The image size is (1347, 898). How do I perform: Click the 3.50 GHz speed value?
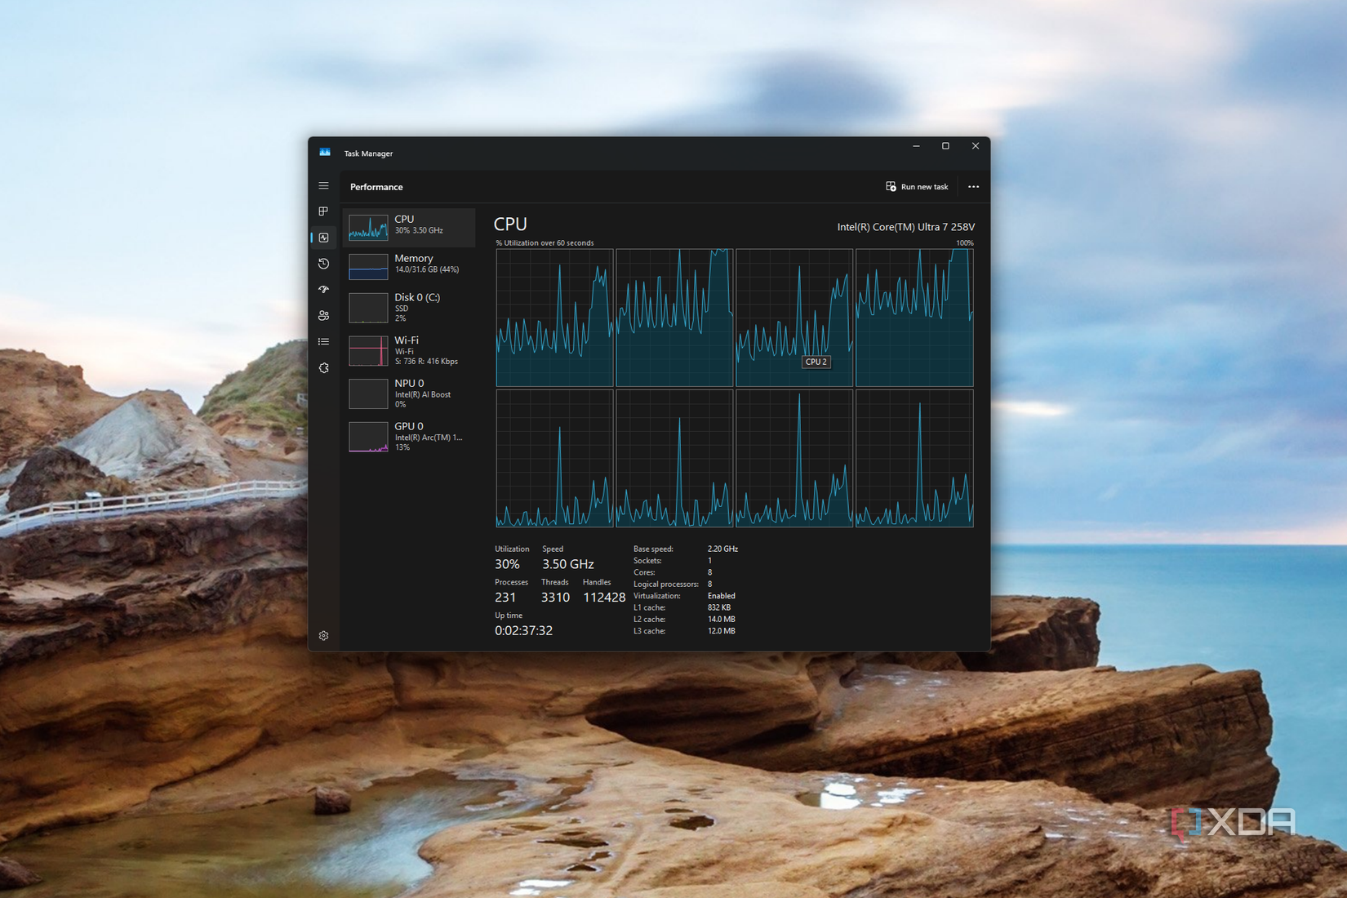click(568, 564)
